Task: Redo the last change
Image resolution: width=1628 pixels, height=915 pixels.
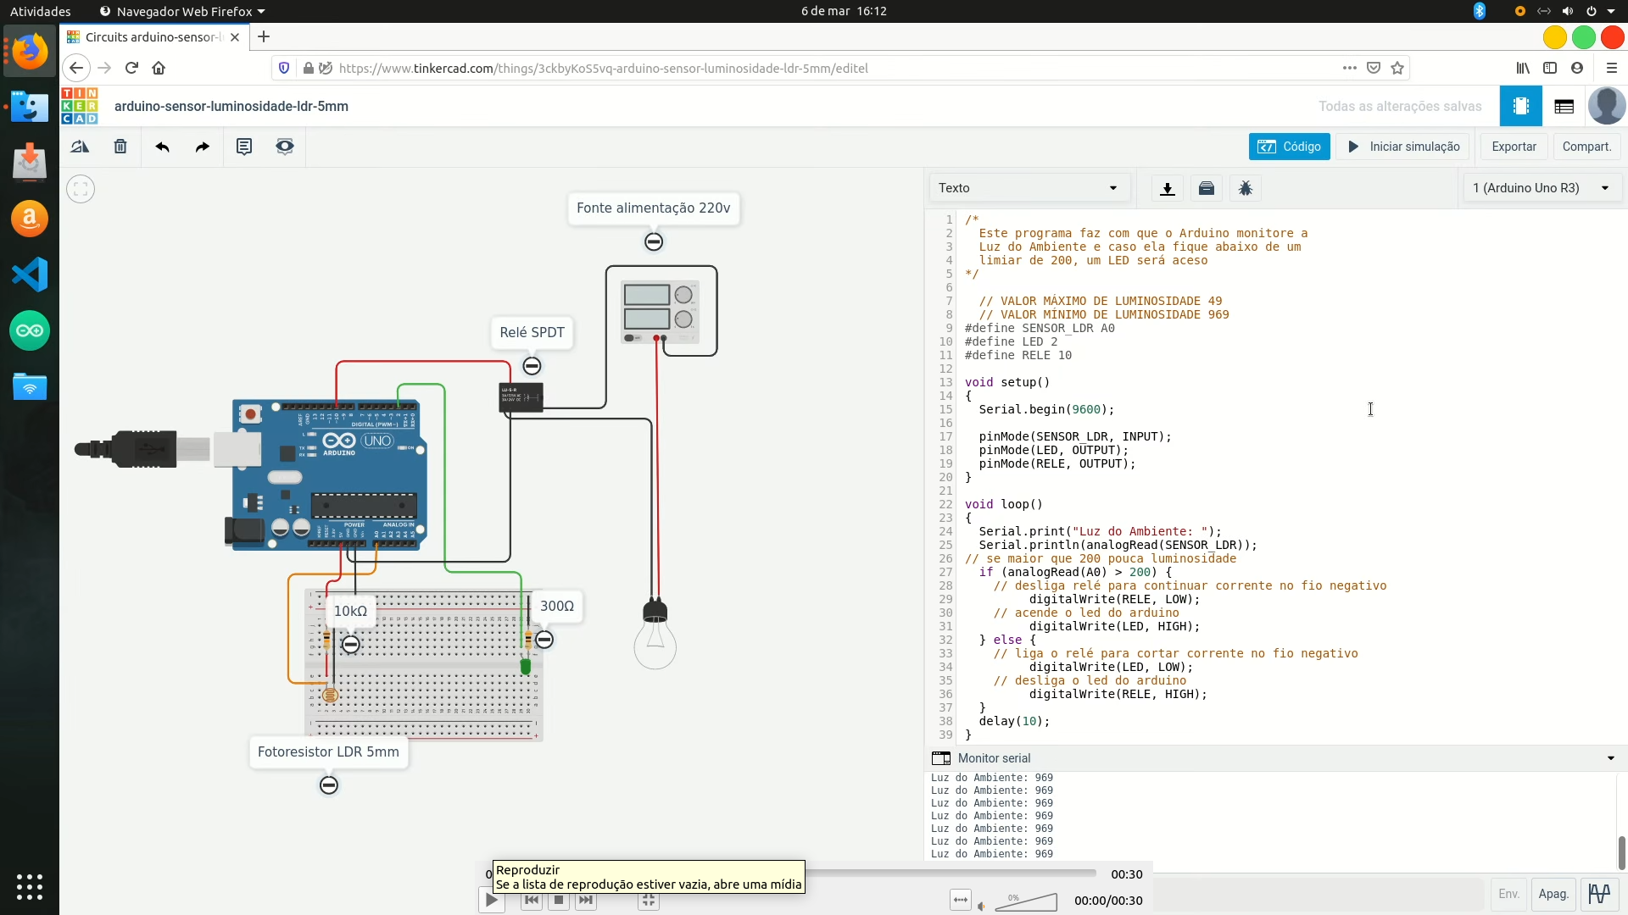Action: coord(202,146)
